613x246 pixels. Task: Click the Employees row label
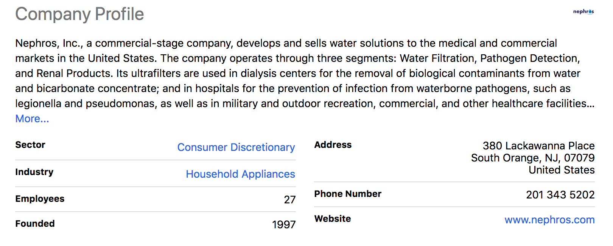click(x=40, y=199)
